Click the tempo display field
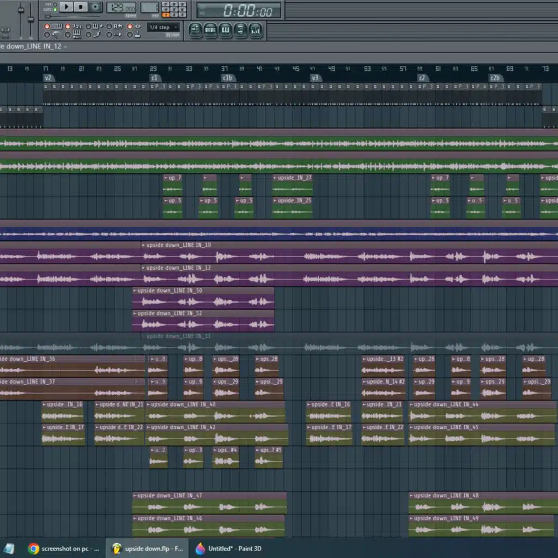 (x=121, y=8)
